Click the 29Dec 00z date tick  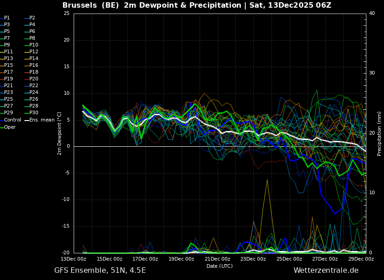(x=361, y=259)
